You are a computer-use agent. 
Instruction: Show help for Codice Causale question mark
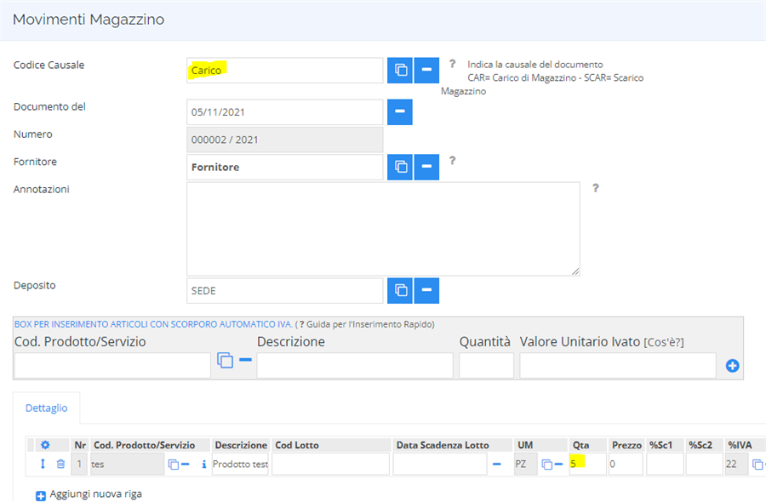[x=453, y=64]
